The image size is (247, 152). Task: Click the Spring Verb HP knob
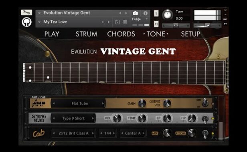192,118
